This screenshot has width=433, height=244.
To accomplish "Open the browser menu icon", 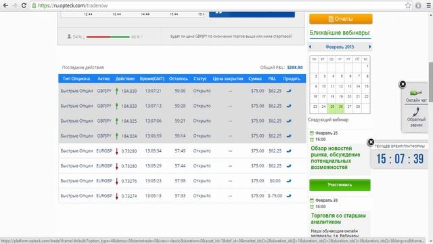I will pyautogui.click(x=428, y=5).
